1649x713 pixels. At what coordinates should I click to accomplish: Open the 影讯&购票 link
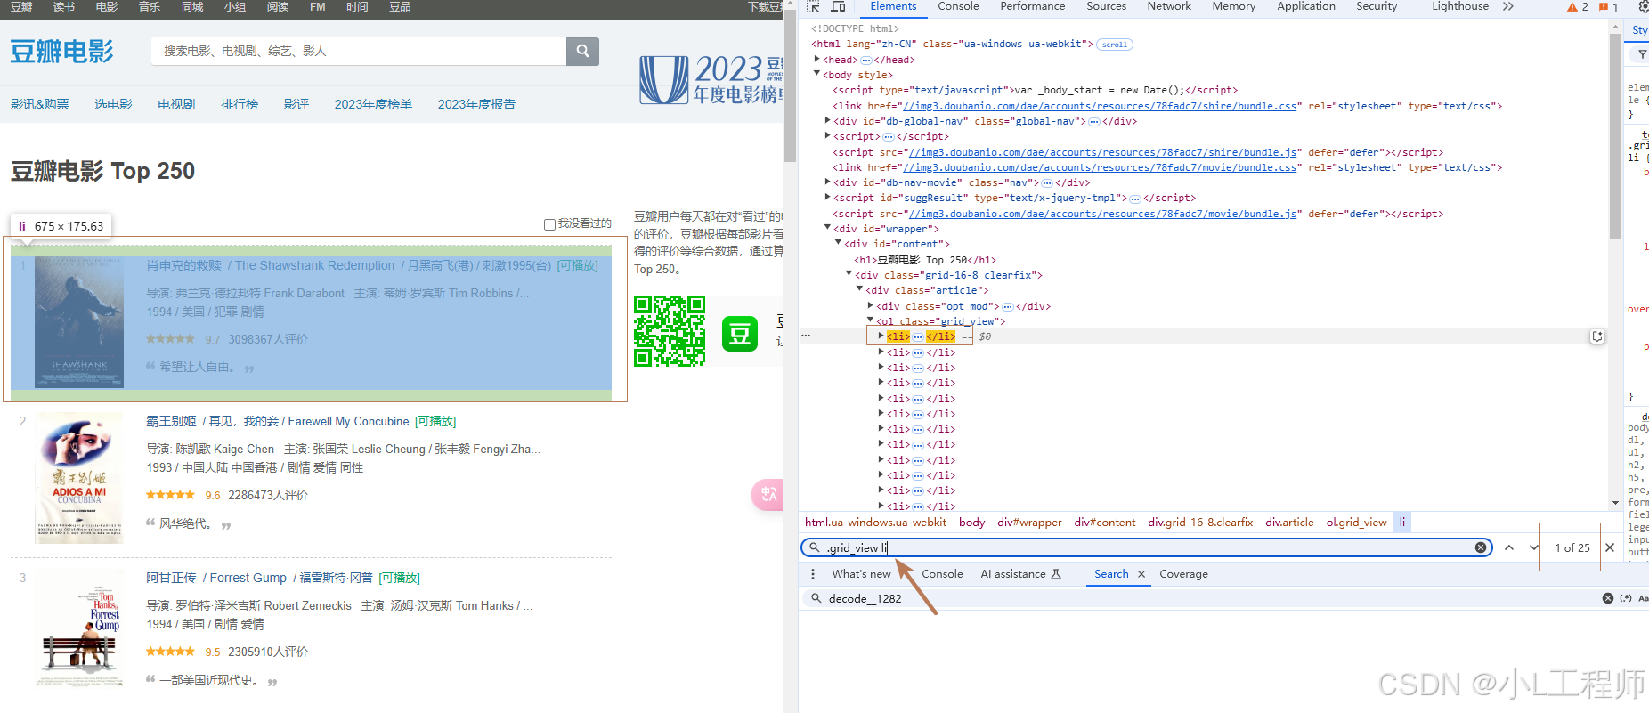point(40,104)
